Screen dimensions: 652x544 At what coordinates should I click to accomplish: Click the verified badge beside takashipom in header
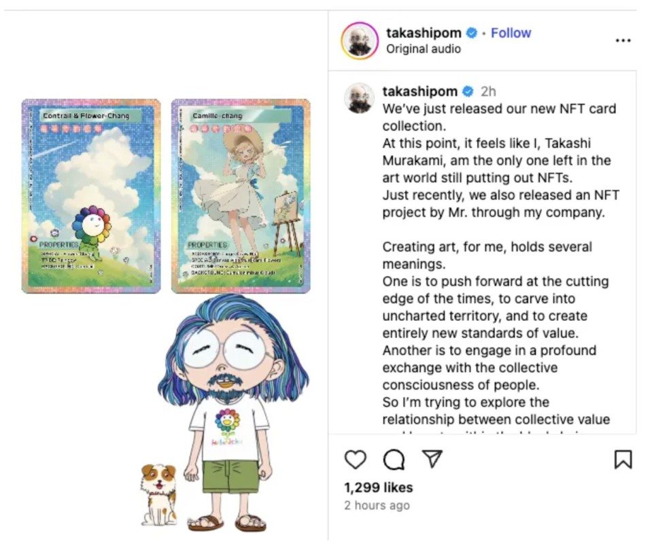470,33
